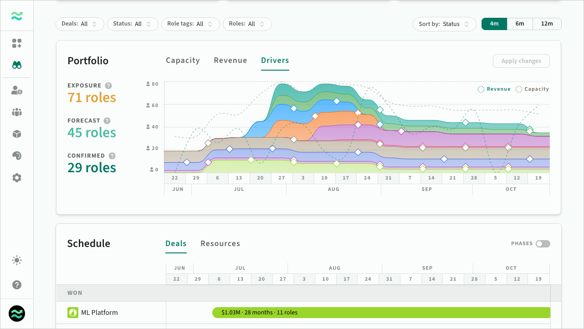
Task: Switch to the Revenue tab
Action: pyautogui.click(x=231, y=61)
